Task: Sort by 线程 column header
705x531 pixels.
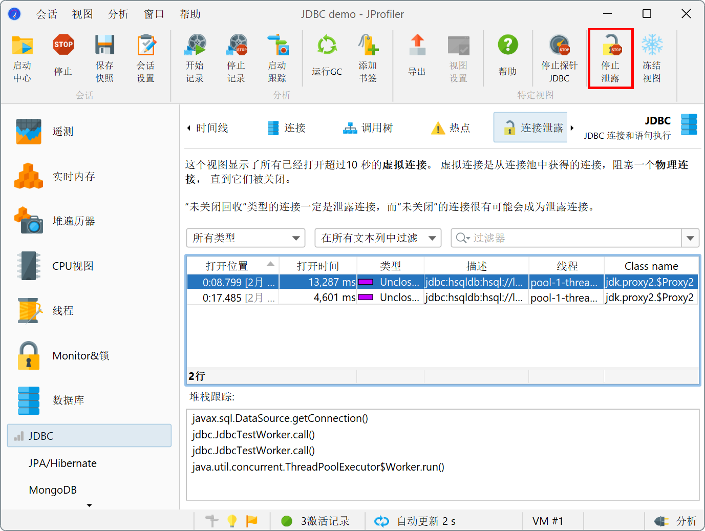Action: tap(567, 266)
